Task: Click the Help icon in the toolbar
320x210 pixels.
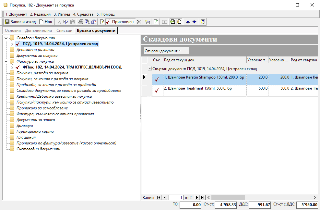Action: point(203,22)
